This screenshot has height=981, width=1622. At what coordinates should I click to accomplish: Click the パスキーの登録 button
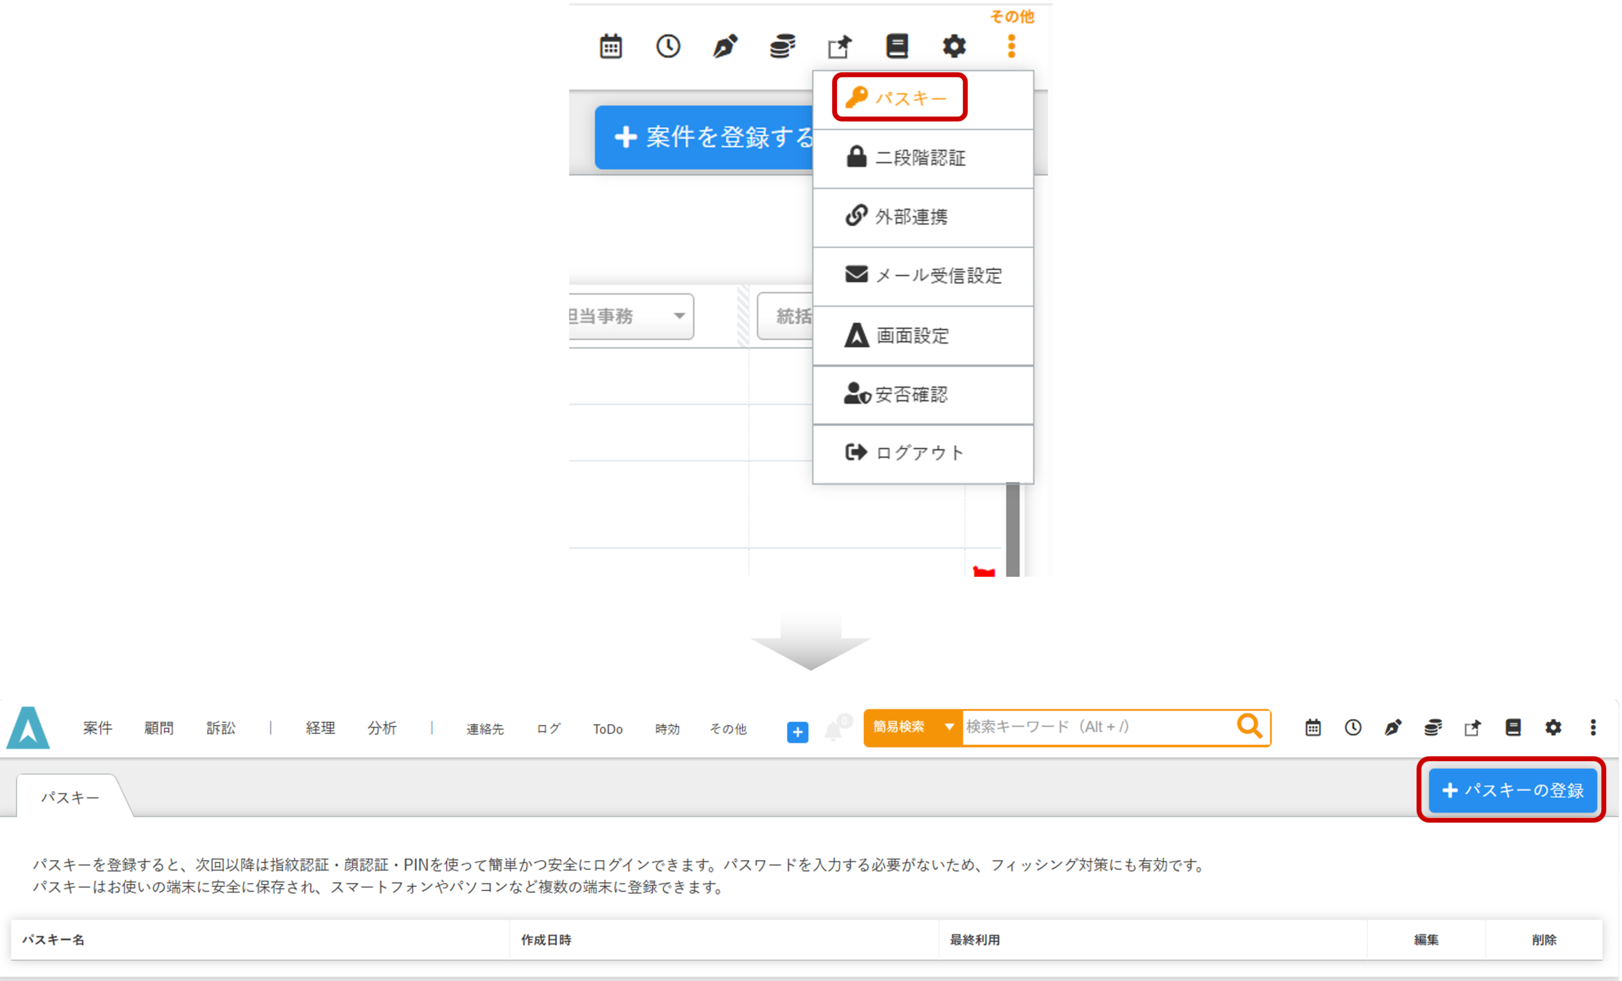[1512, 790]
